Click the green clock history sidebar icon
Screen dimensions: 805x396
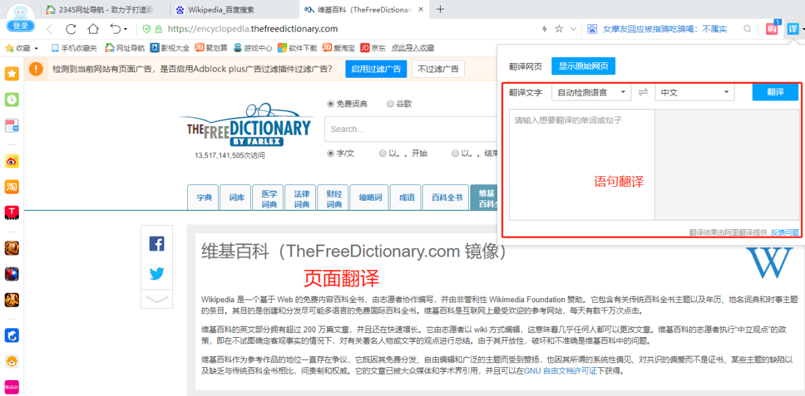coord(11,99)
